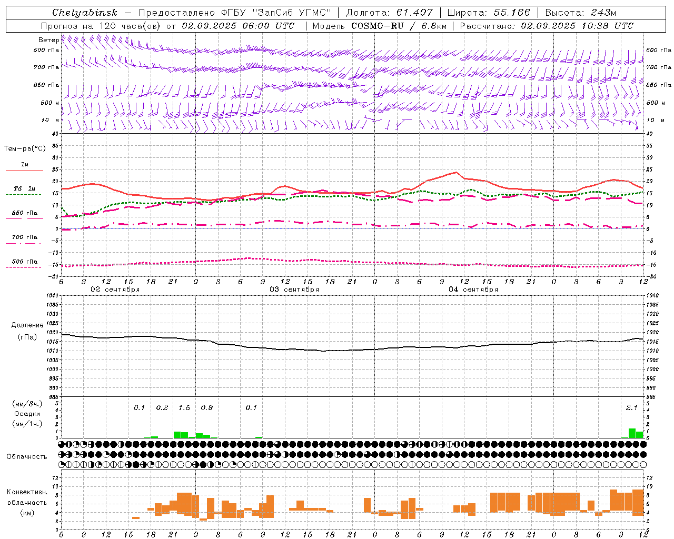The width and height of the screenshot is (674, 539).
Task: Click the 500 м wind level label on left
Action: click(x=49, y=103)
